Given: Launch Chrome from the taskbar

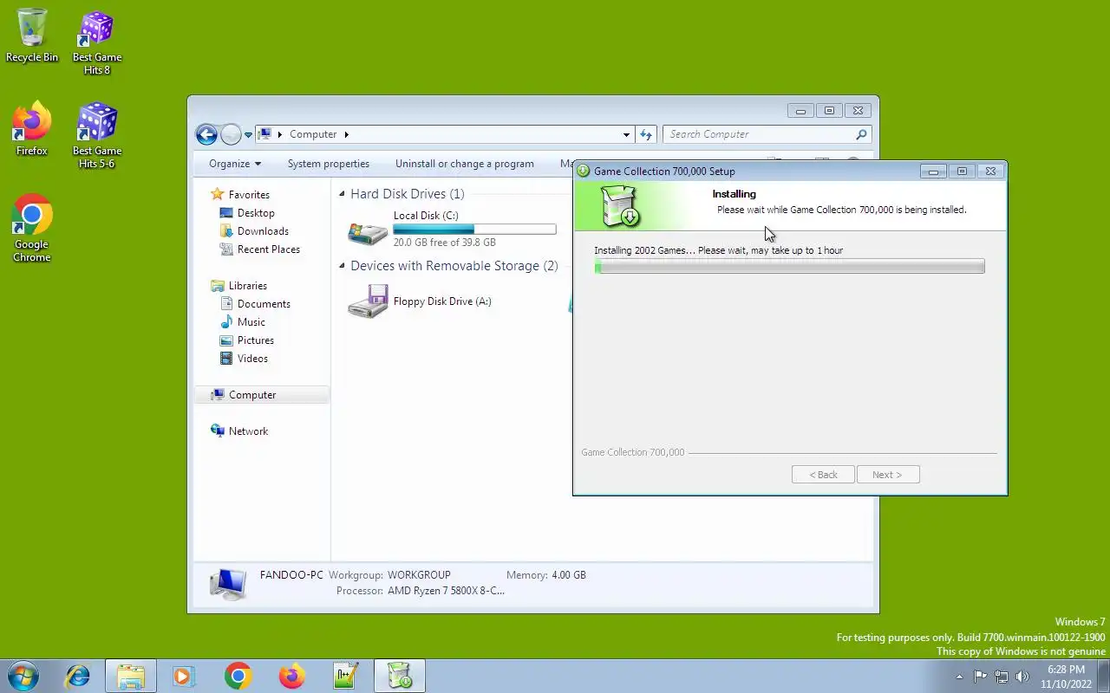Looking at the screenshot, I should click(238, 676).
